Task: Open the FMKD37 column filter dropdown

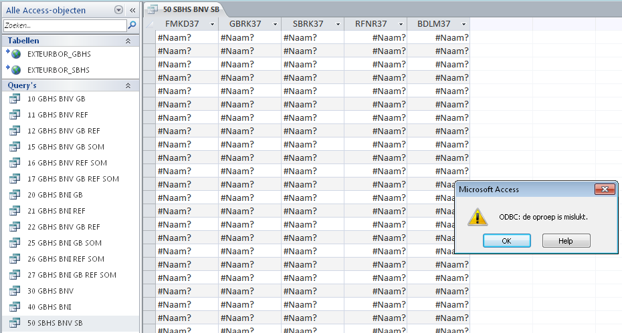Action: coord(212,25)
